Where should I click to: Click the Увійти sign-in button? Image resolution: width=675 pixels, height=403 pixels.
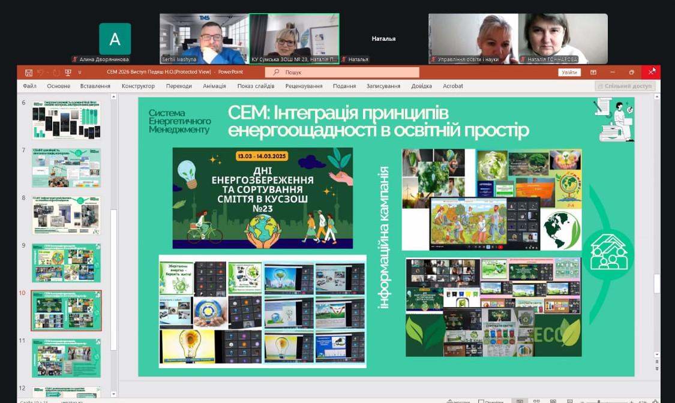point(569,73)
